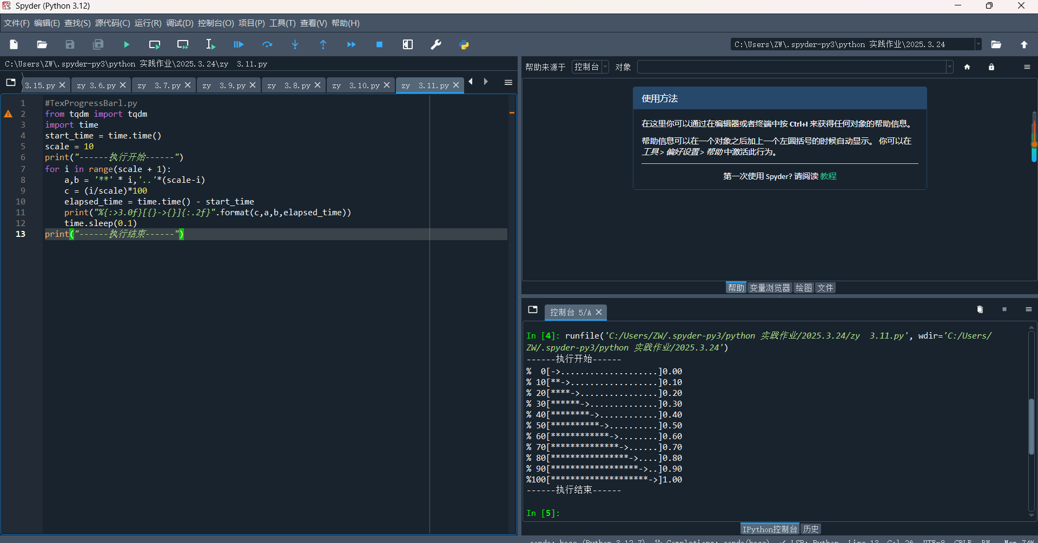Screen dimensions: 1038x543
Task: Continue execution until next breakpoint
Action: click(x=352, y=44)
